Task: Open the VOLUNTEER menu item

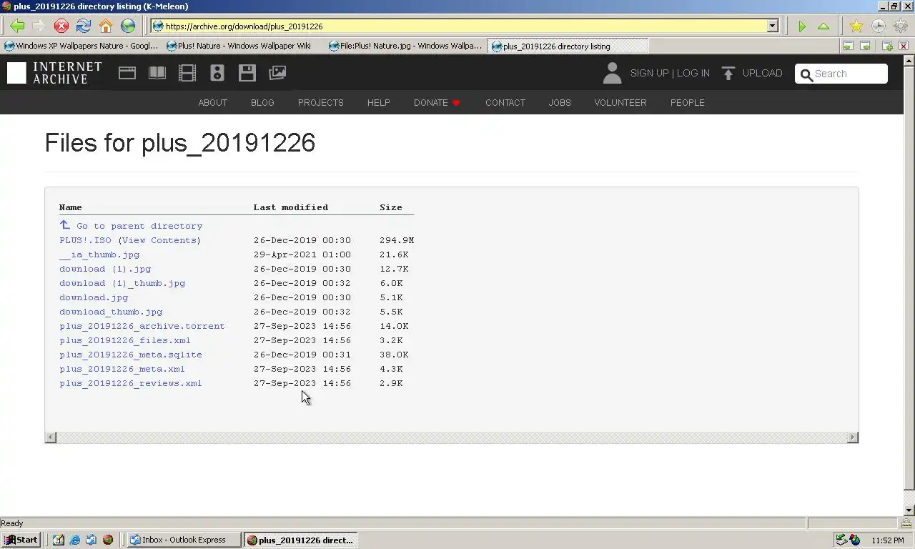Action: (620, 103)
